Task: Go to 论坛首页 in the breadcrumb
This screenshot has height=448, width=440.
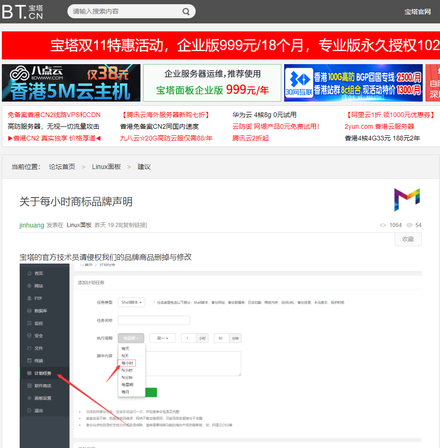Action: pyautogui.click(x=62, y=167)
